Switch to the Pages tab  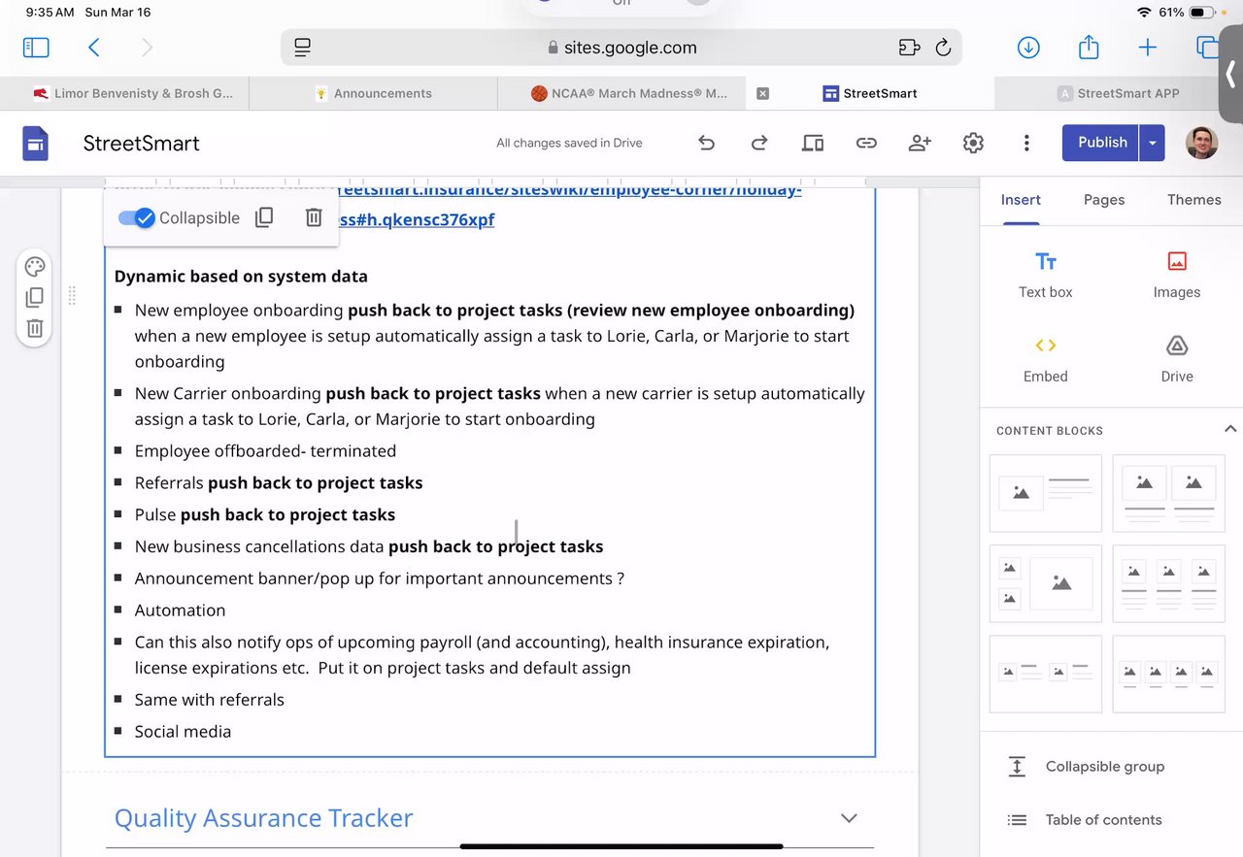(x=1104, y=200)
